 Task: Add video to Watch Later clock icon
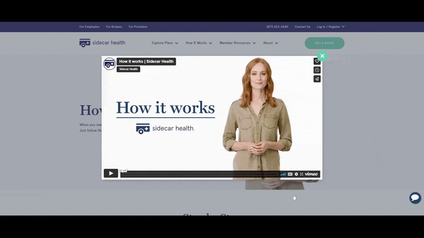317,70
